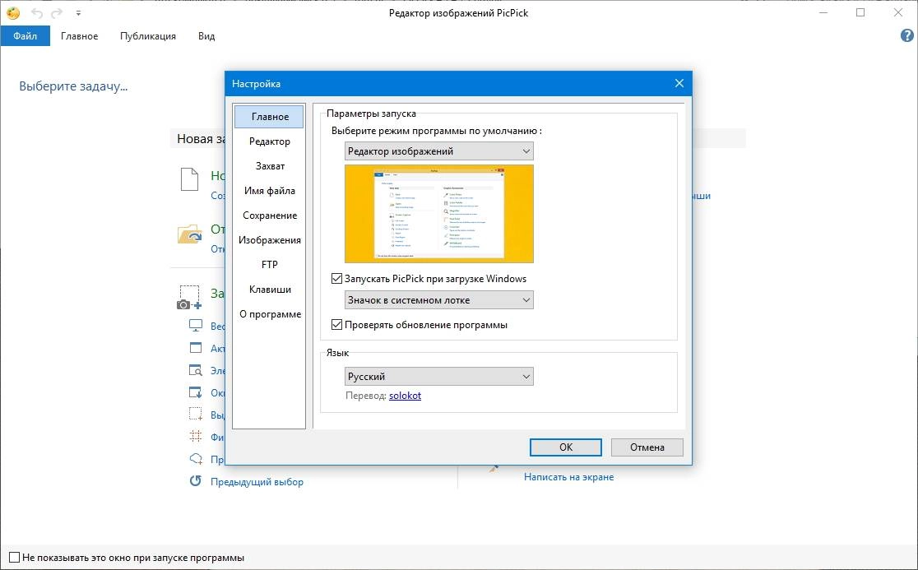Open the quick access toolbar customize arrow
This screenshot has height=570, width=918.
click(x=78, y=13)
